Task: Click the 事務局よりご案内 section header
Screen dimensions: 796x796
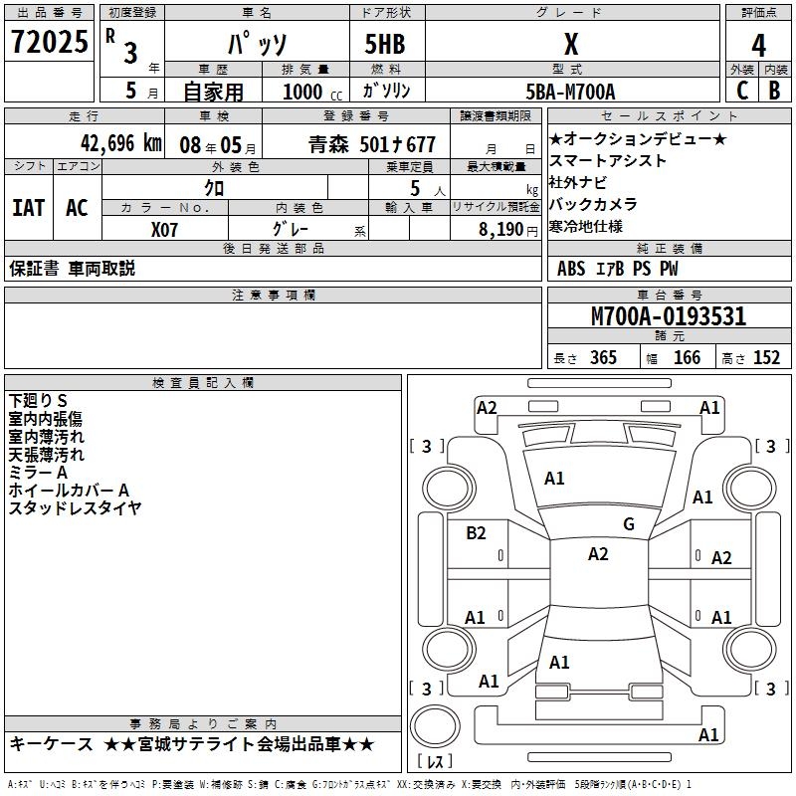Action: (x=203, y=724)
